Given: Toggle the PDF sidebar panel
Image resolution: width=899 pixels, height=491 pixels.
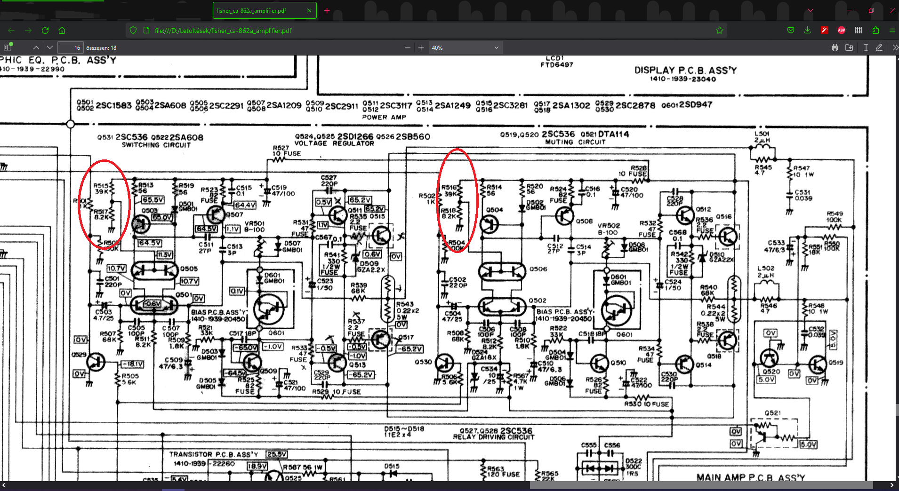Looking at the screenshot, I should [8, 48].
